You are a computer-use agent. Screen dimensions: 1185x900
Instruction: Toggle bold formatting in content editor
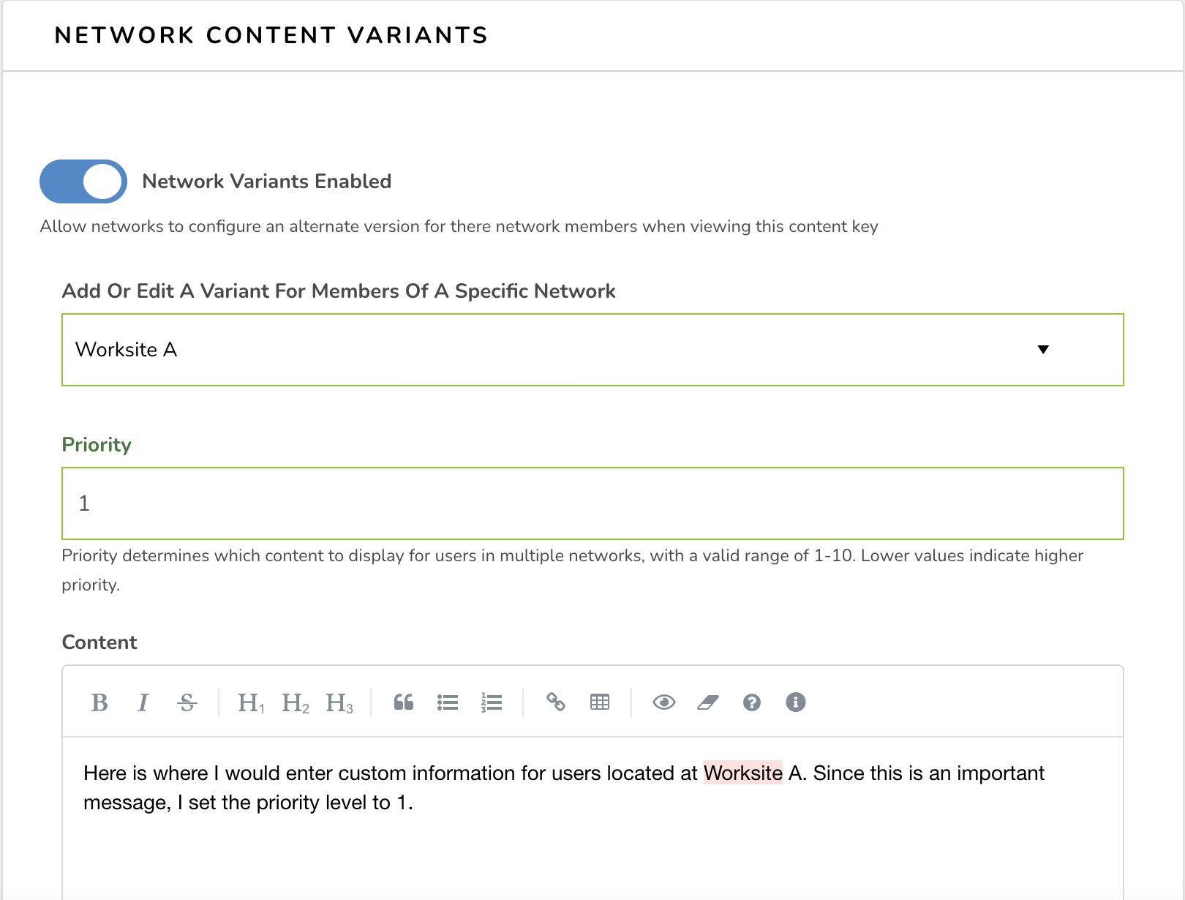99,702
